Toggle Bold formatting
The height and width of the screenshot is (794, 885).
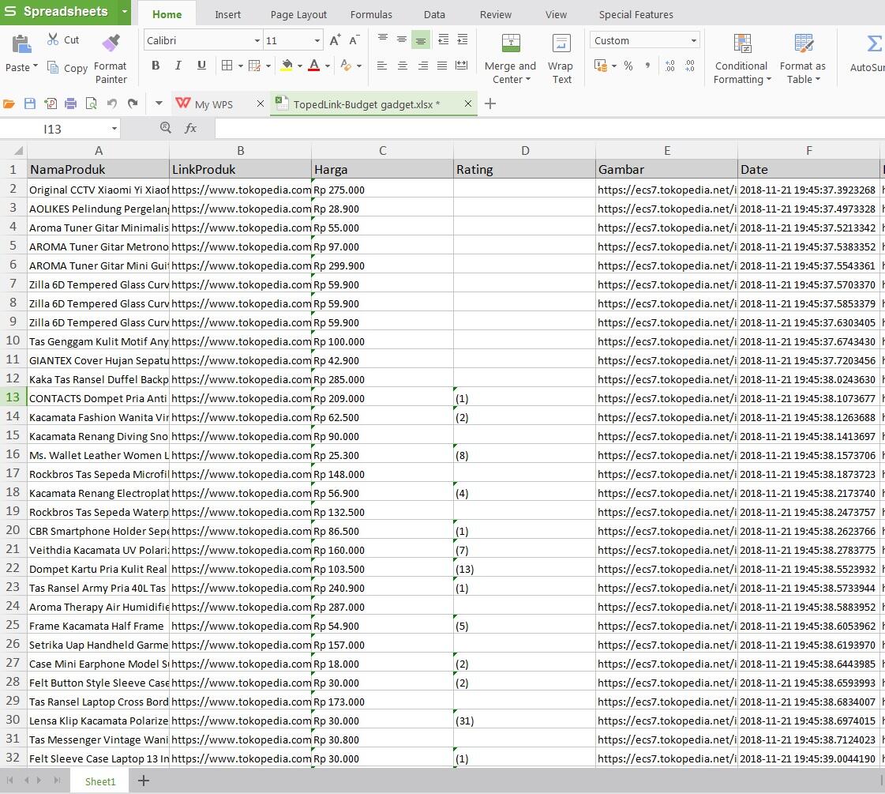point(156,66)
